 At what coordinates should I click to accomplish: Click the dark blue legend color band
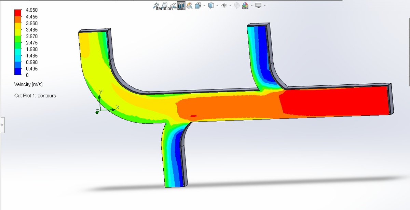coord(18,72)
